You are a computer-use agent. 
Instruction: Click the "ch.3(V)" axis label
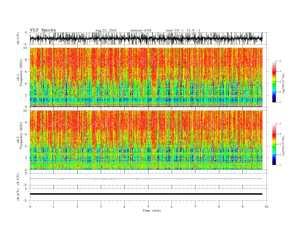(x=18, y=179)
